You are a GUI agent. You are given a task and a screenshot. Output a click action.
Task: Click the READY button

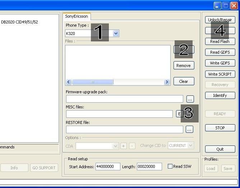tap(220, 114)
